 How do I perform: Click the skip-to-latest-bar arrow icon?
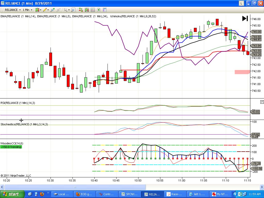click(x=245, y=18)
